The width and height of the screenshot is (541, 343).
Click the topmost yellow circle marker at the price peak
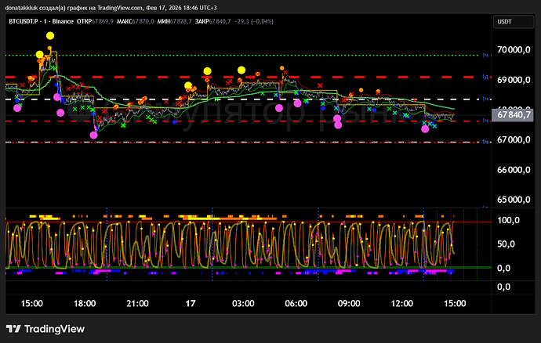[50, 36]
